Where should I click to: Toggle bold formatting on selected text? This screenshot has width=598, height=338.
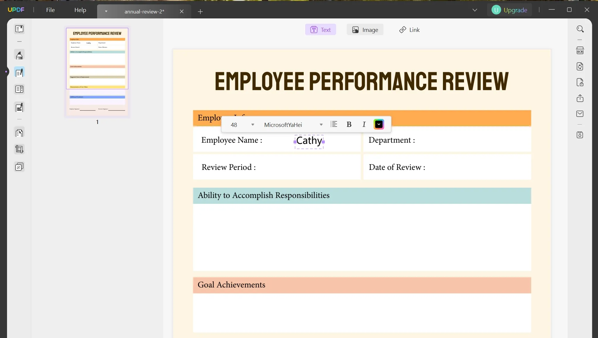click(349, 125)
